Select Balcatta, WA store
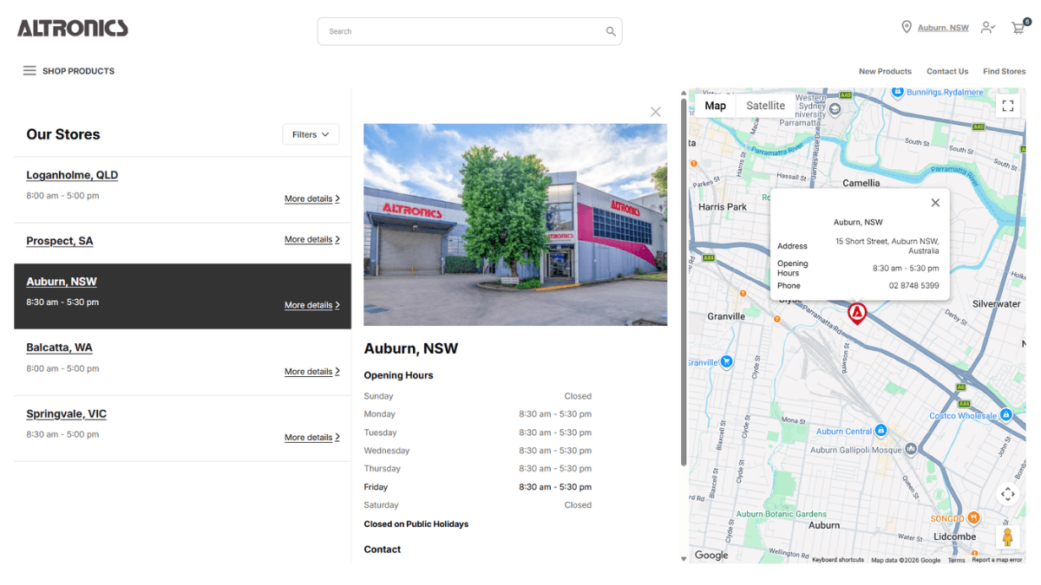 click(x=59, y=348)
